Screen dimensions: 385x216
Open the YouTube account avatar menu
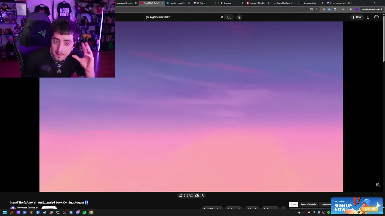coord(377,17)
